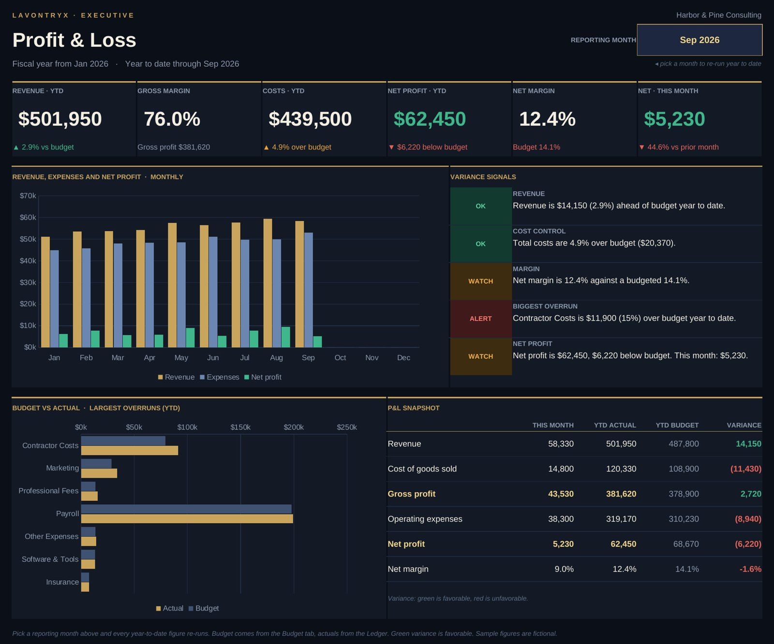
Task: Click the '44.6% vs prior month' indicator
Action: pos(678,147)
